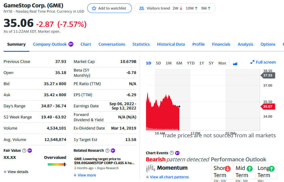
Task: Click the 1y Target Est value 13.58
Action: click(x=131, y=139)
